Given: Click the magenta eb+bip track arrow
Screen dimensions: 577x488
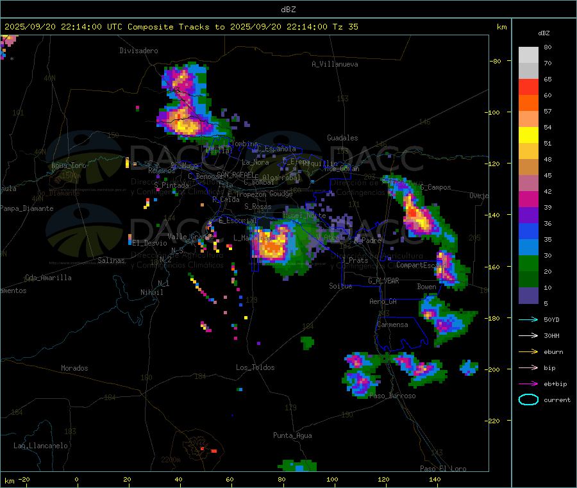Looking at the screenshot, I should point(528,383).
